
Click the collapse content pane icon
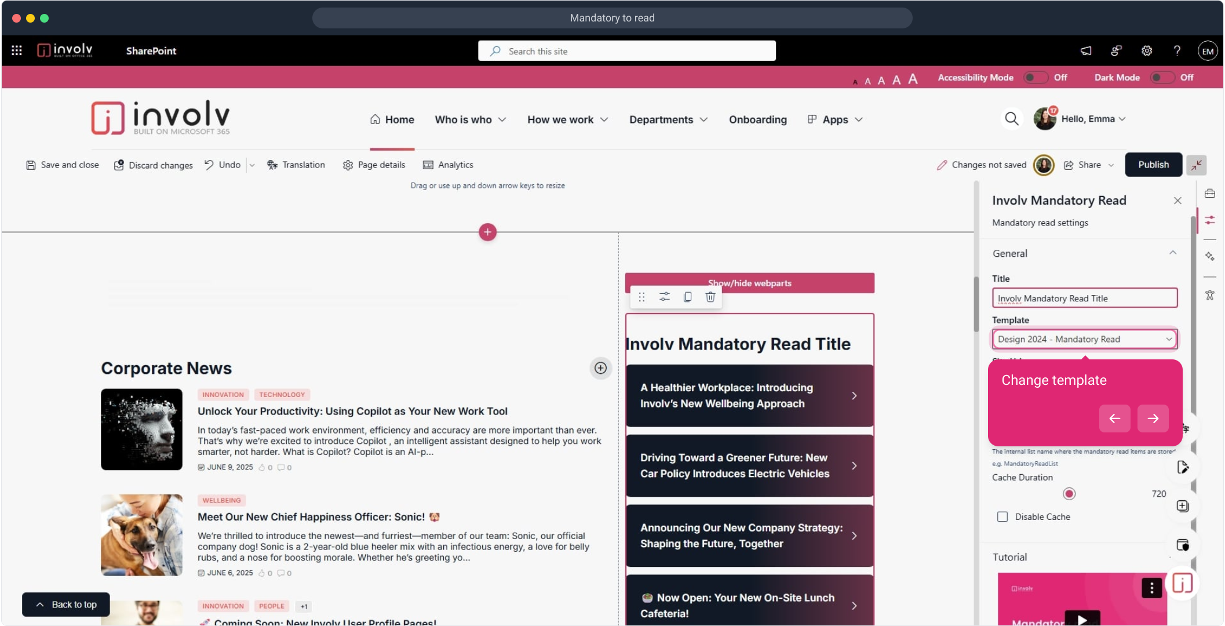pyautogui.click(x=1196, y=165)
